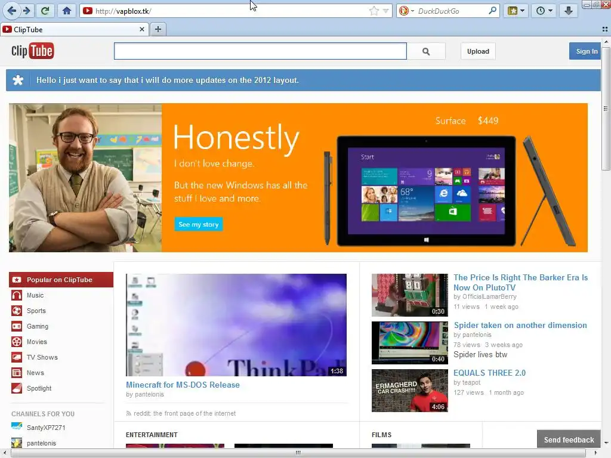Open the EQUALS THREE 2.0 title link
The height and width of the screenshot is (458, 611).
490,373
